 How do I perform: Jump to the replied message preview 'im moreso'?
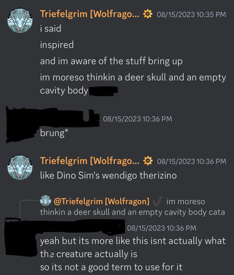(132, 207)
